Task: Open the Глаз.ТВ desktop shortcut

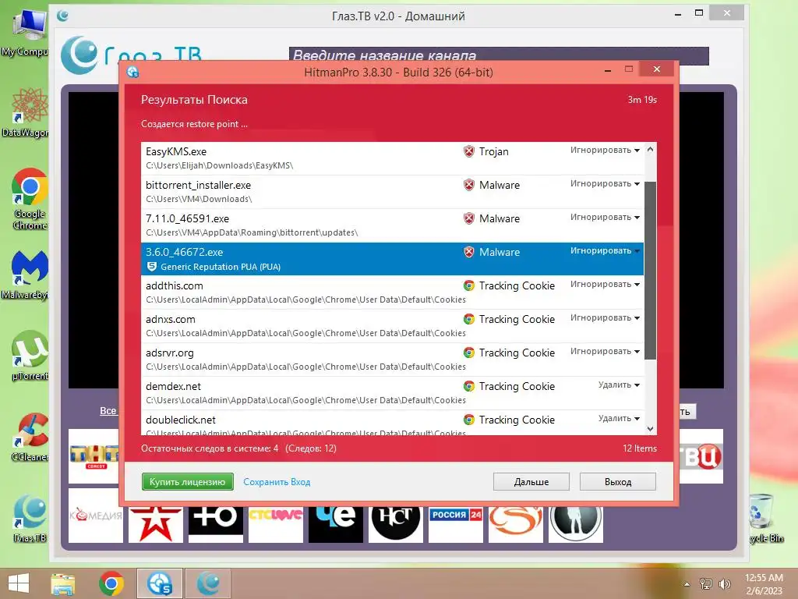Action: pos(30,518)
